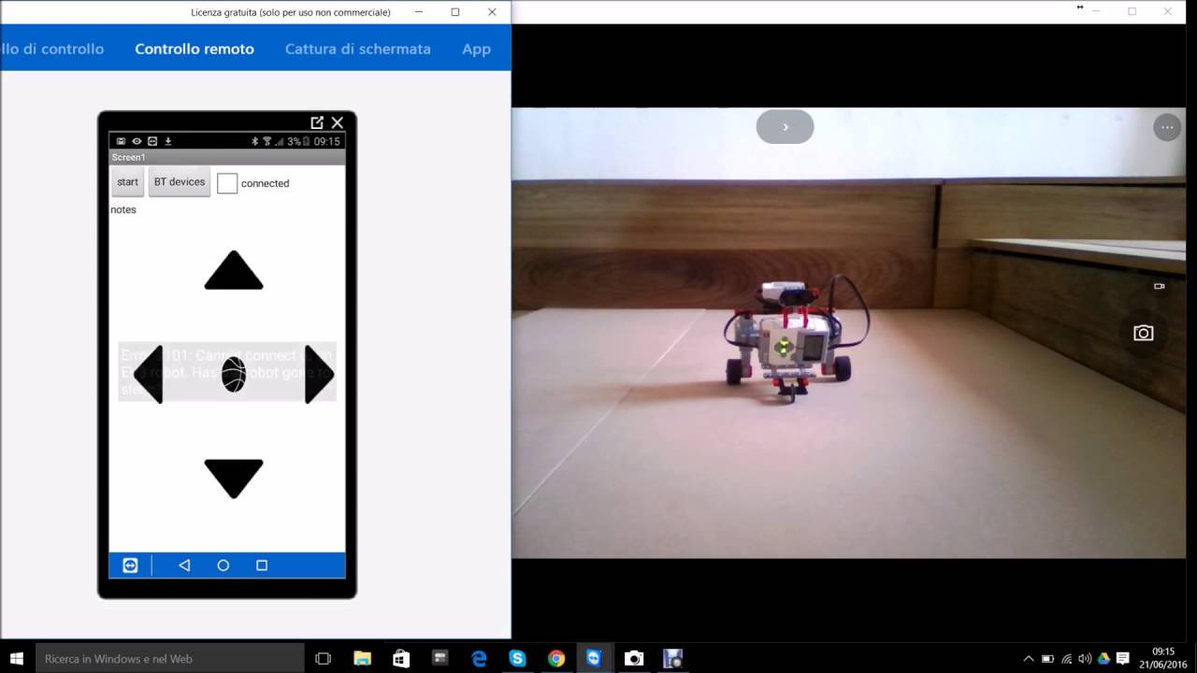Open the wireless network tray icon
The height and width of the screenshot is (673, 1197).
coord(1065,659)
